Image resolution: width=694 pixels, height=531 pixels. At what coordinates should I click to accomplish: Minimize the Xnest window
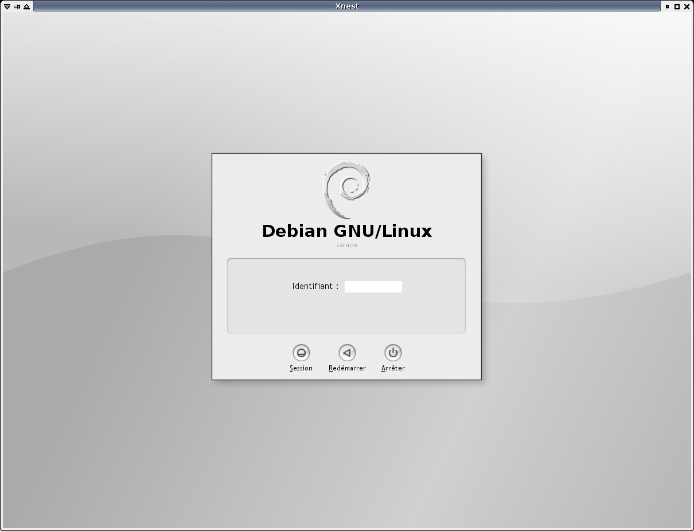point(667,6)
